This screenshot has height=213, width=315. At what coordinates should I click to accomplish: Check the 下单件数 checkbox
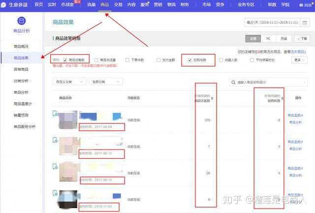pyautogui.click(x=127, y=60)
